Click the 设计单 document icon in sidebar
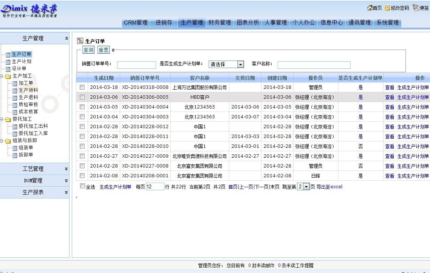Image resolution: width=430 pixels, height=273 pixels. click(x=8, y=69)
